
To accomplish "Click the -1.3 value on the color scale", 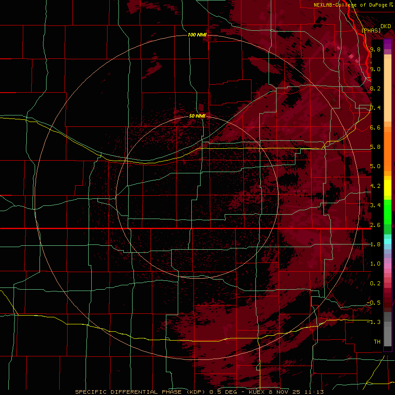I will (373, 322).
